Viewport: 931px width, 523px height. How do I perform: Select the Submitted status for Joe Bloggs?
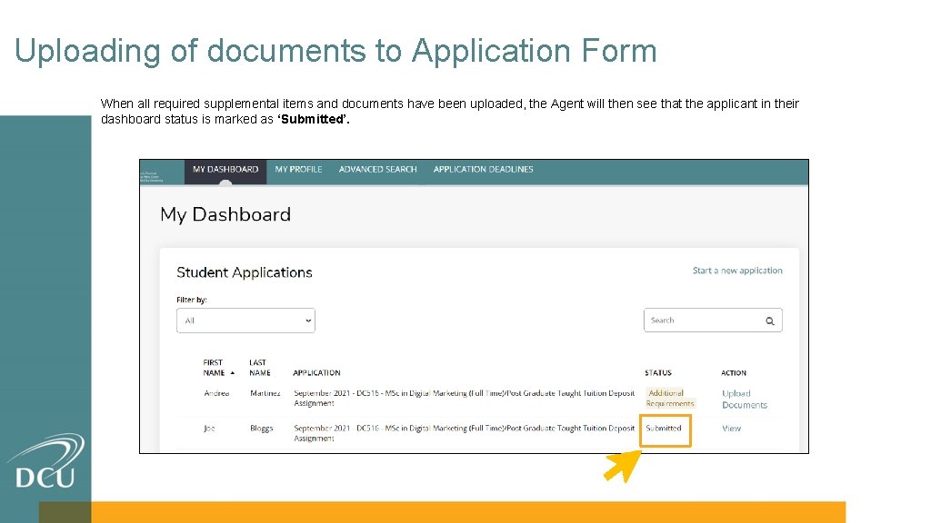click(x=663, y=429)
